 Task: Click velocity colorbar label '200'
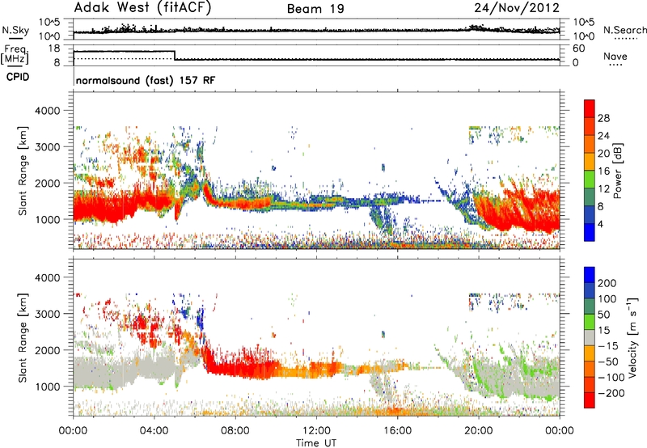point(607,283)
